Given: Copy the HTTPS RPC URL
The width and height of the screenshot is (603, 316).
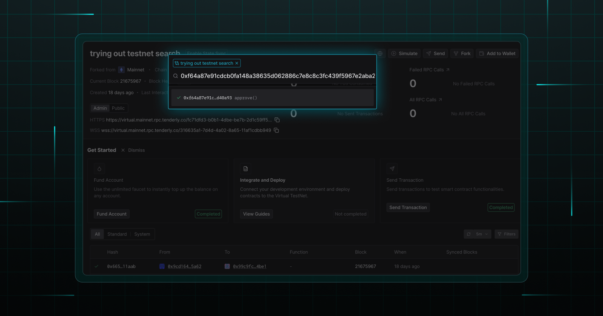Looking at the screenshot, I should click(x=277, y=120).
